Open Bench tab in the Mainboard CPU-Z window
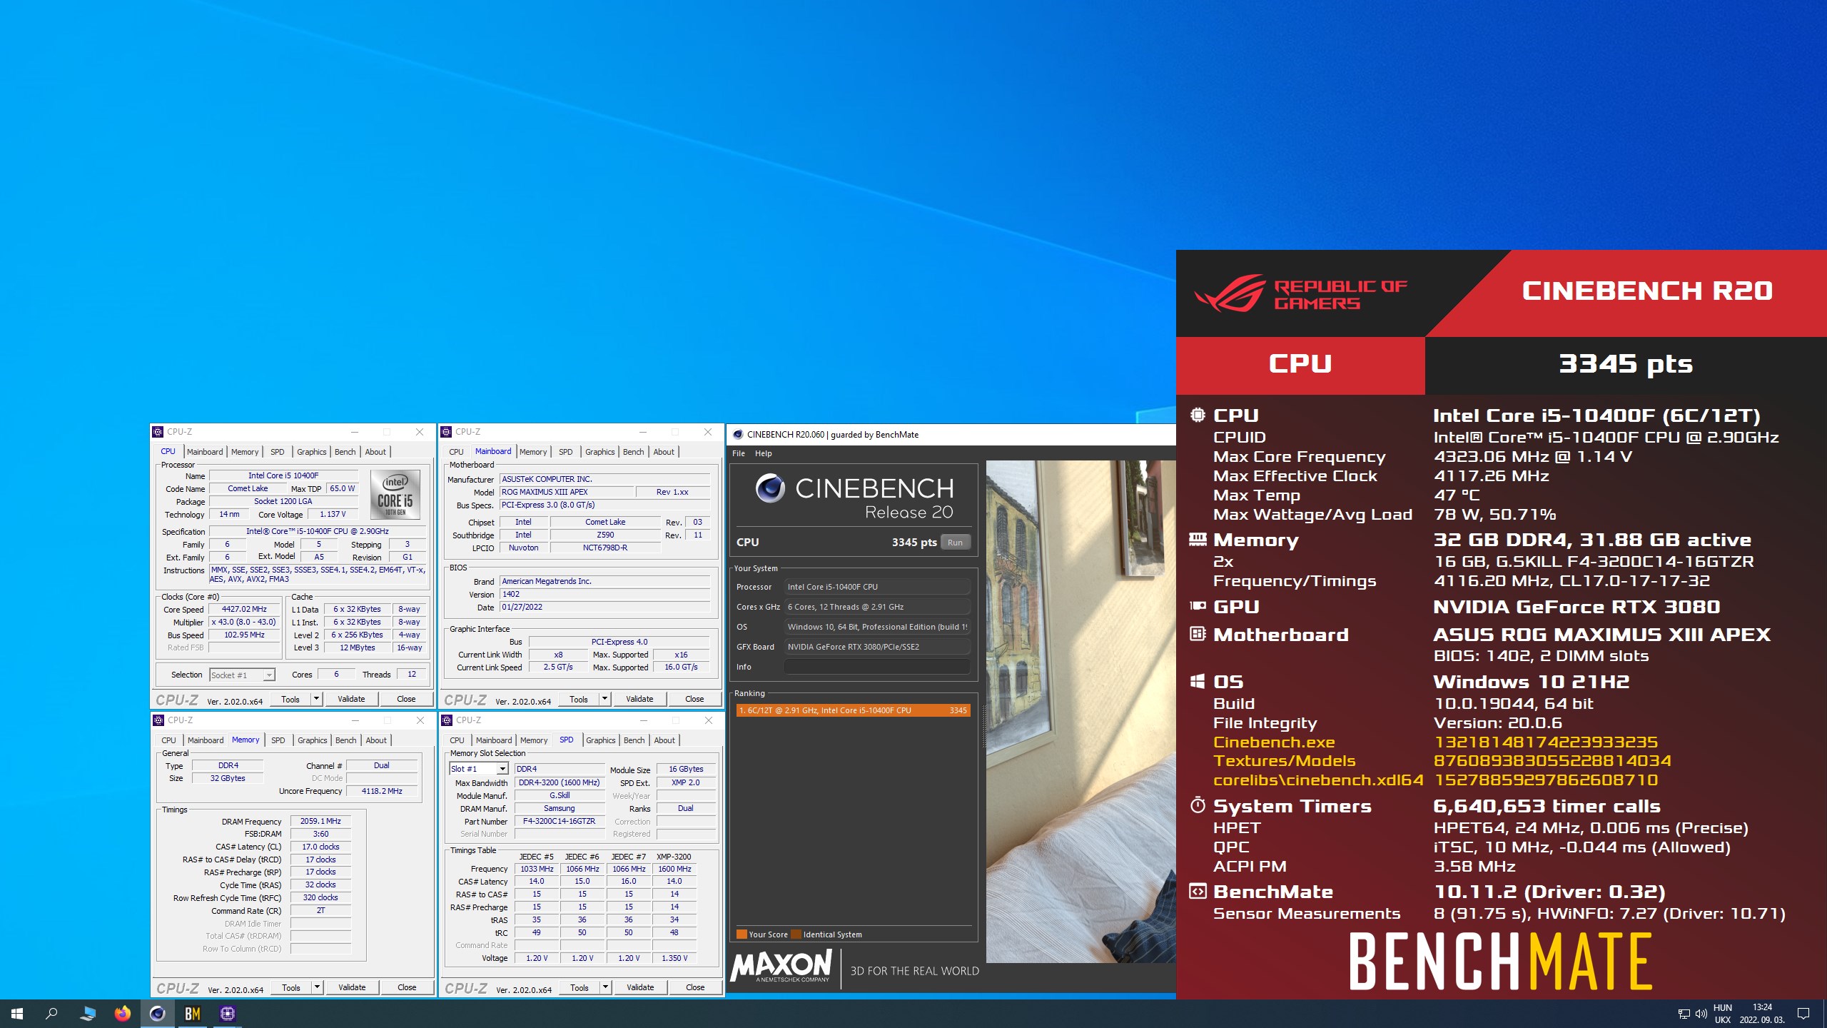The width and height of the screenshot is (1827, 1028). pyautogui.click(x=633, y=452)
